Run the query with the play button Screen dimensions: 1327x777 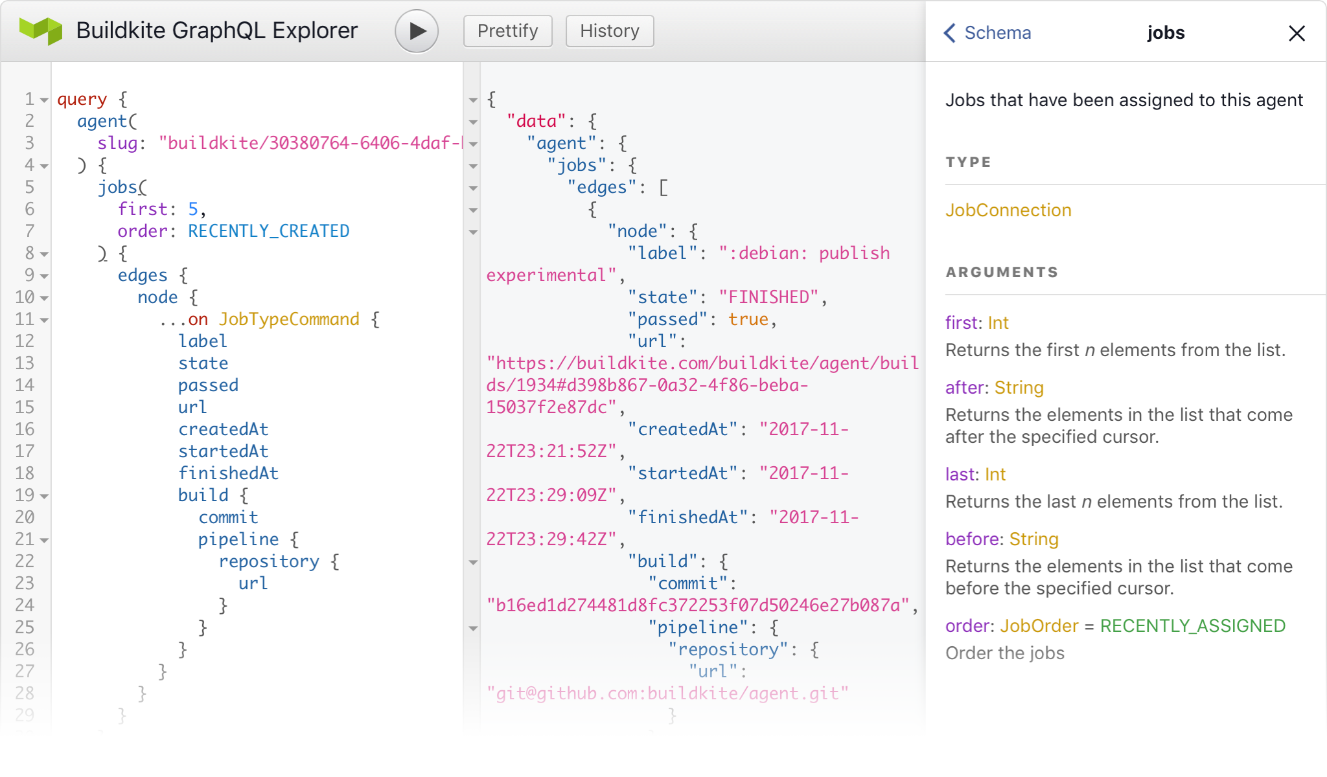(x=415, y=30)
